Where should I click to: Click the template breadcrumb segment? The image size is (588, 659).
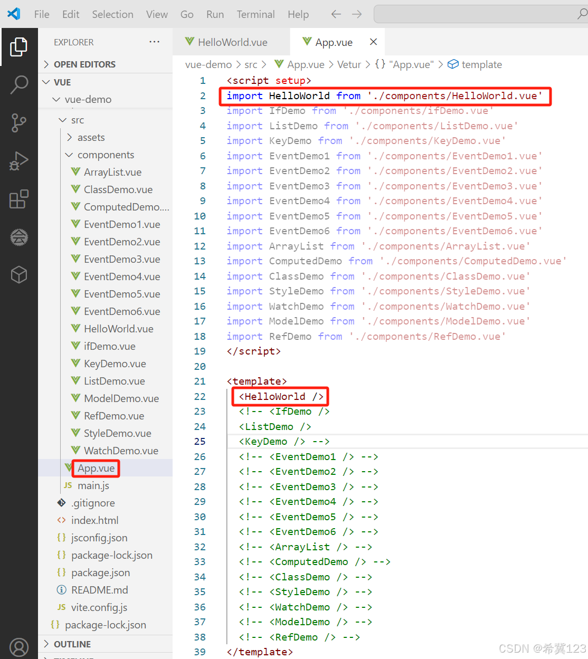click(475, 64)
